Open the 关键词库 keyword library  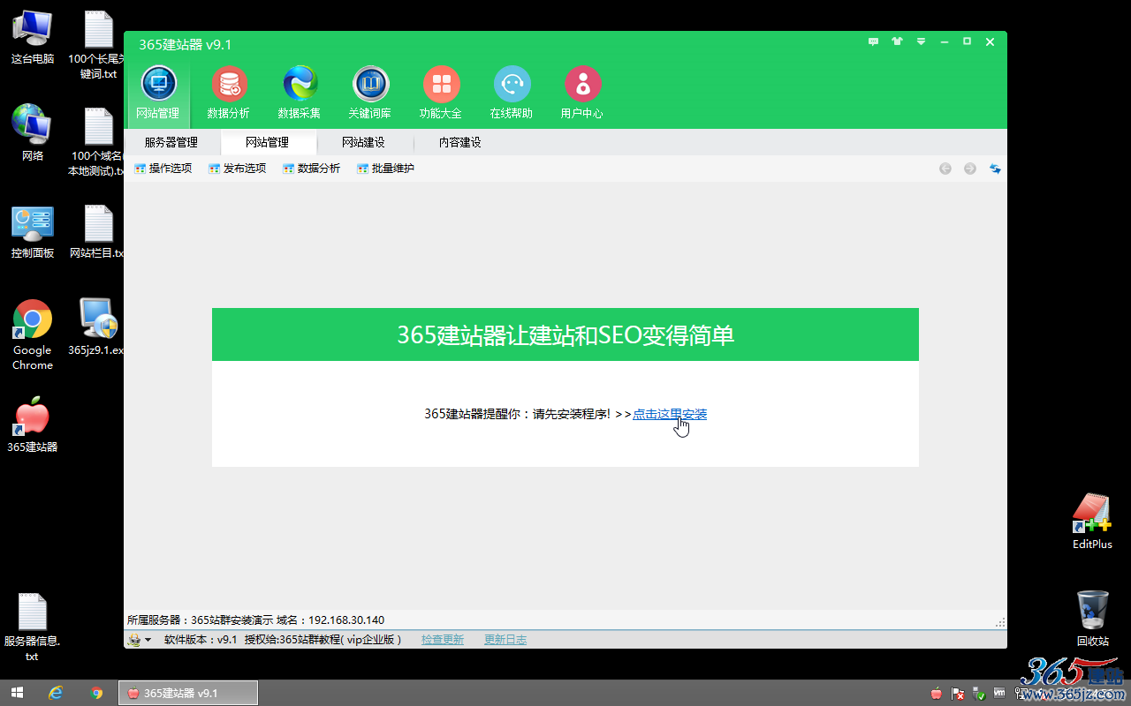point(370,93)
